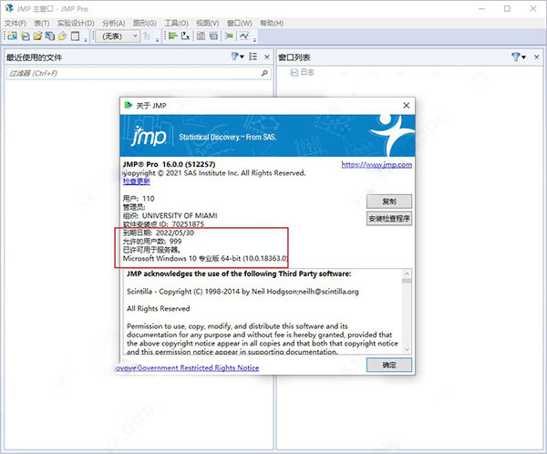This screenshot has width=547, height=454.
Task: Open the https://www.jmp.com link
Action: [x=377, y=164]
